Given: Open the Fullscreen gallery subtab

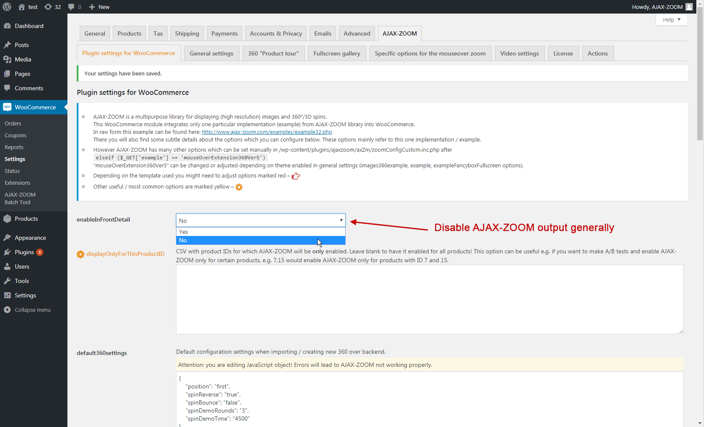Looking at the screenshot, I should (337, 53).
